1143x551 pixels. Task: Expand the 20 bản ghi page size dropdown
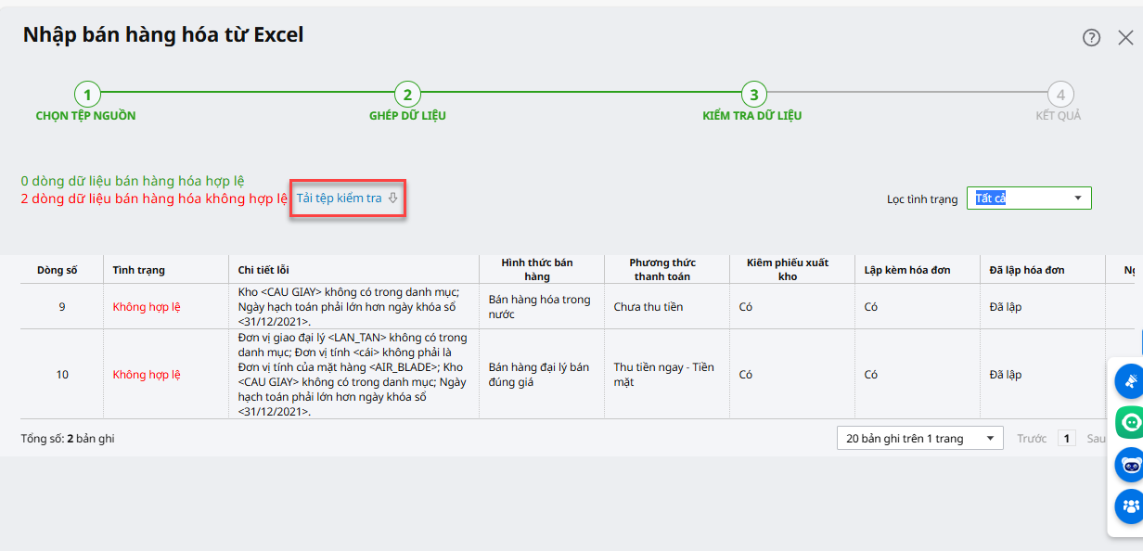919,438
